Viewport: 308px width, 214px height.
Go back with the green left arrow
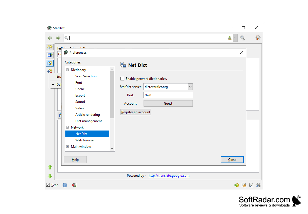[50, 38]
